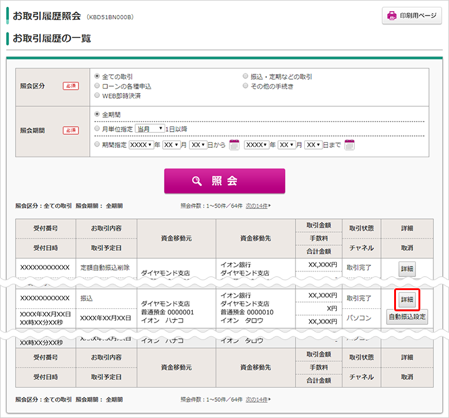This screenshot has width=449, height=418.
Task: Select WEB即時決済 radio button
Action: (97, 95)
